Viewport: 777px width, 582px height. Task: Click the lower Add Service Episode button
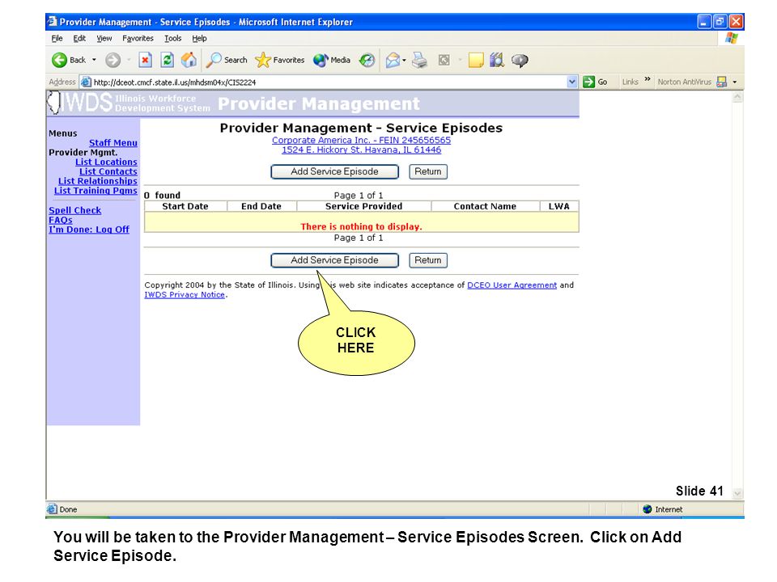tap(334, 260)
